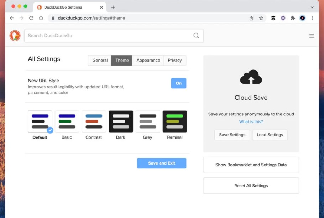Screen dimensions: 324x218
Task: Click the macOS yellow minimize button
Action: point(20,6)
